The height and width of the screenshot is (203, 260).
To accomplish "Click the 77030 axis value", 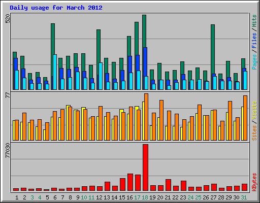I will click(8, 150).
